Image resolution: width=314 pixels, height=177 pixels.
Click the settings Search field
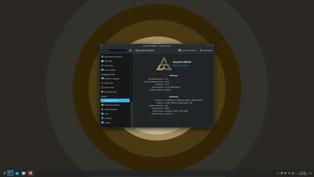(114, 50)
